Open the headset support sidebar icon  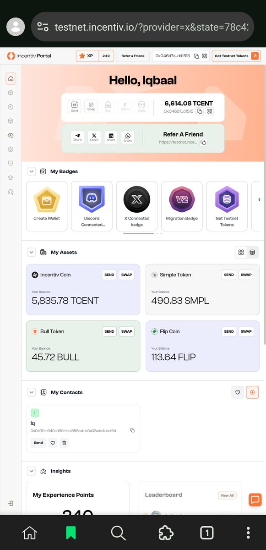pos(11,192)
